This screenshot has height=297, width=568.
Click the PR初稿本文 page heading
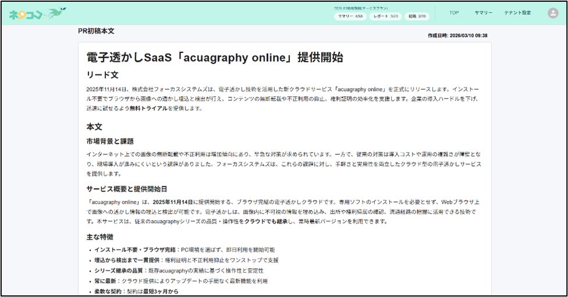tap(96, 31)
